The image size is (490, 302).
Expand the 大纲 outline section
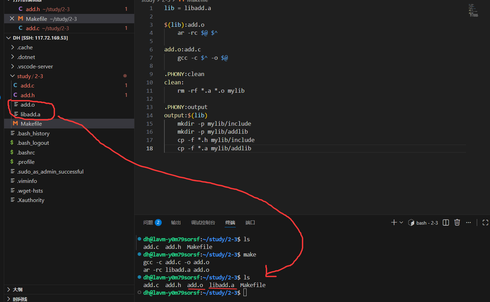pos(69,290)
